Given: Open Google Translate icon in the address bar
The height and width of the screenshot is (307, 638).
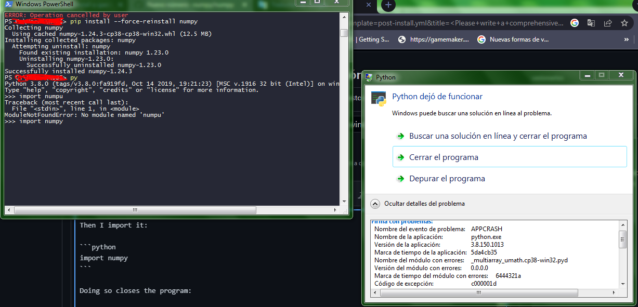Looking at the screenshot, I should point(591,23).
